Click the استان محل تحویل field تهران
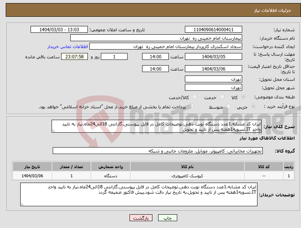301x228 pixels. tap(214, 79)
